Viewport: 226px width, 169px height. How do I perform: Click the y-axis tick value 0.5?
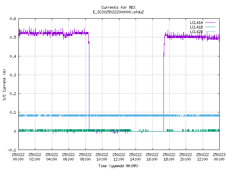13,37
